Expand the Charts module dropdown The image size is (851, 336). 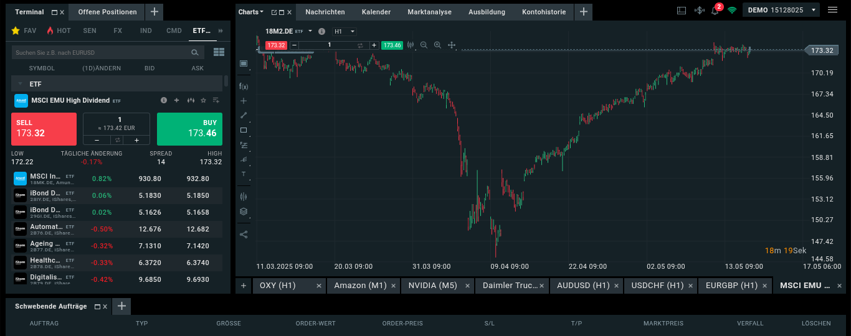tap(251, 12)
